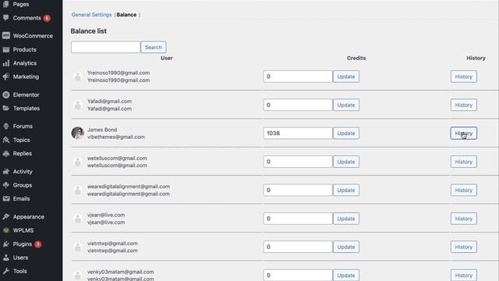The image size is (499, 281).
Task: Click the Plugins plug icon
Action: click(6, 244)
